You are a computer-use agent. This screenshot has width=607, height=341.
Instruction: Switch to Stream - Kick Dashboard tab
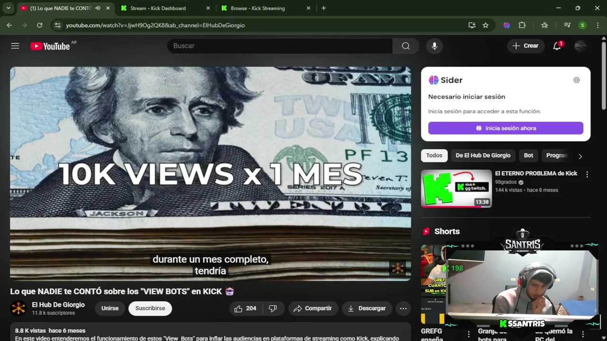tap(163, 8)
